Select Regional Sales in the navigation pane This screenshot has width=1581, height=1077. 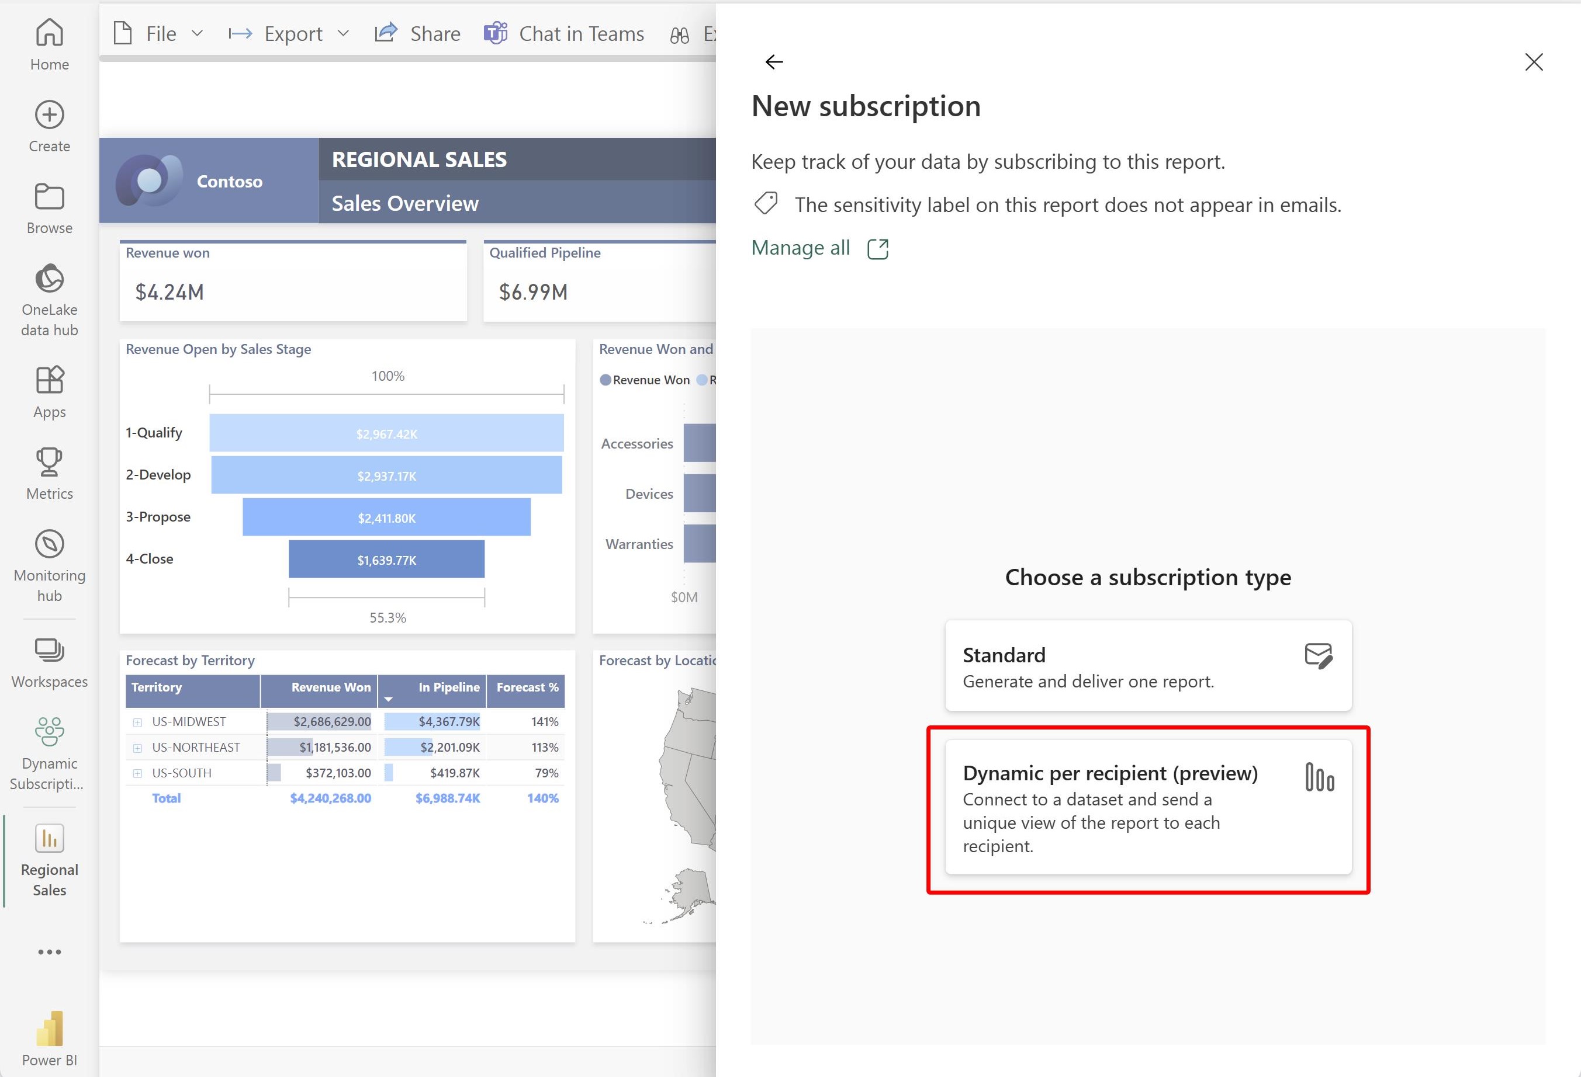49,858
